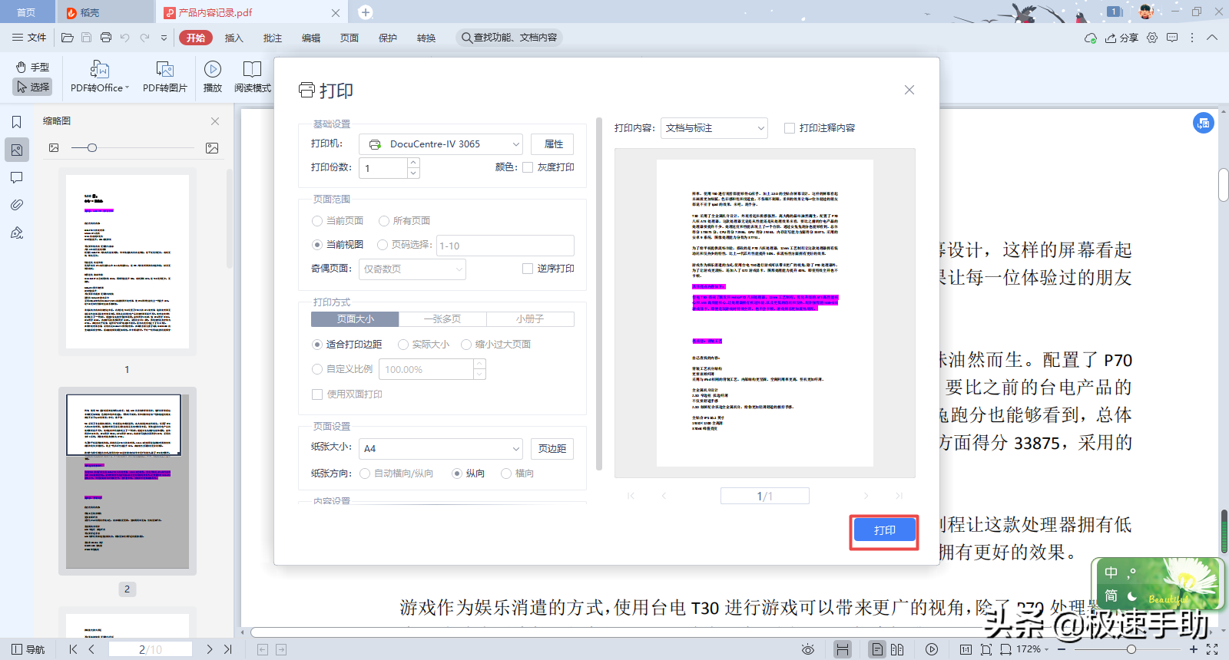Click 分享 share button
Image resolution: width=1229 pixels, height=660 pixels.
(1121, 38)
